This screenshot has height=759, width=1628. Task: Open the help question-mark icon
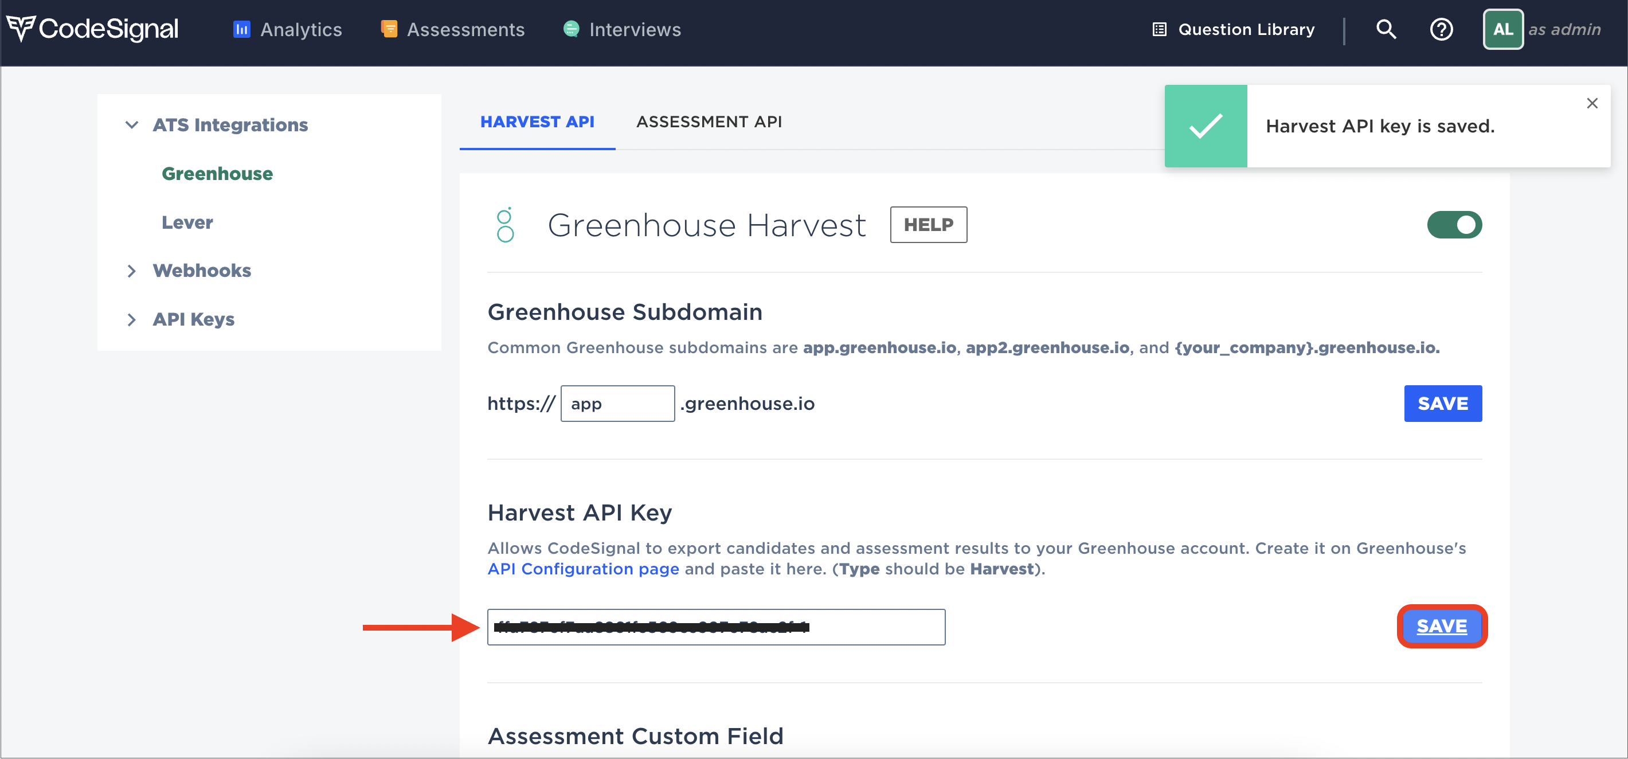point(1441,29)
